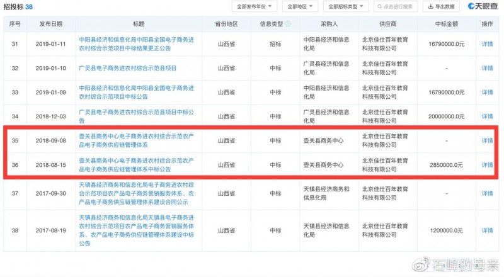View 详情 for the 2019-01-09 entry

[487, 92]
